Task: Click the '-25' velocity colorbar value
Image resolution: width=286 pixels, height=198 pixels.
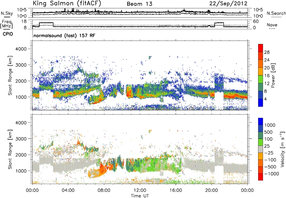Action: tap(269, 153)
